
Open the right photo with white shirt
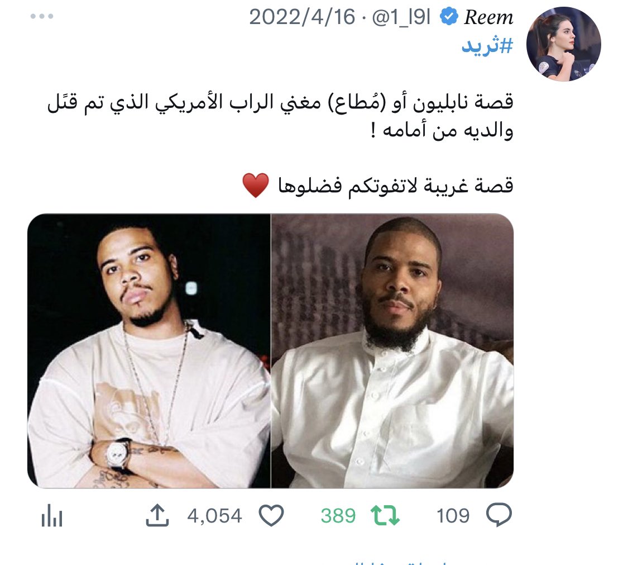(x=392, y=351)
